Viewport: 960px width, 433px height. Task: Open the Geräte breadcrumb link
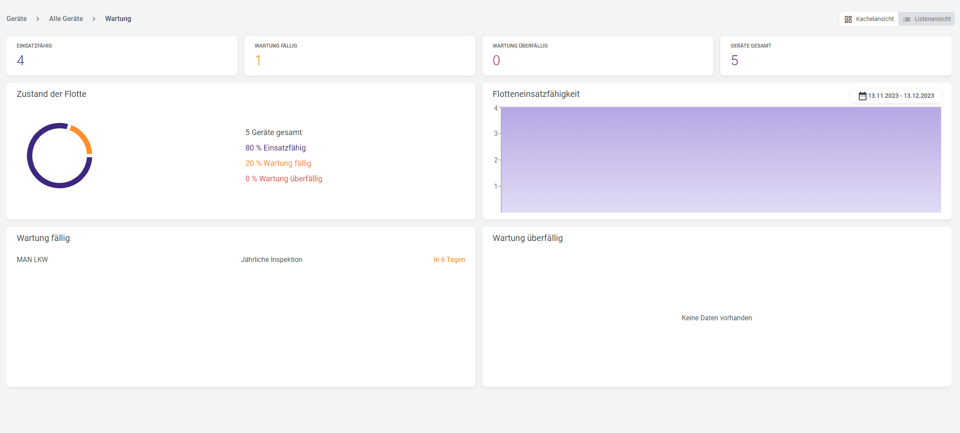click(16, 19)
